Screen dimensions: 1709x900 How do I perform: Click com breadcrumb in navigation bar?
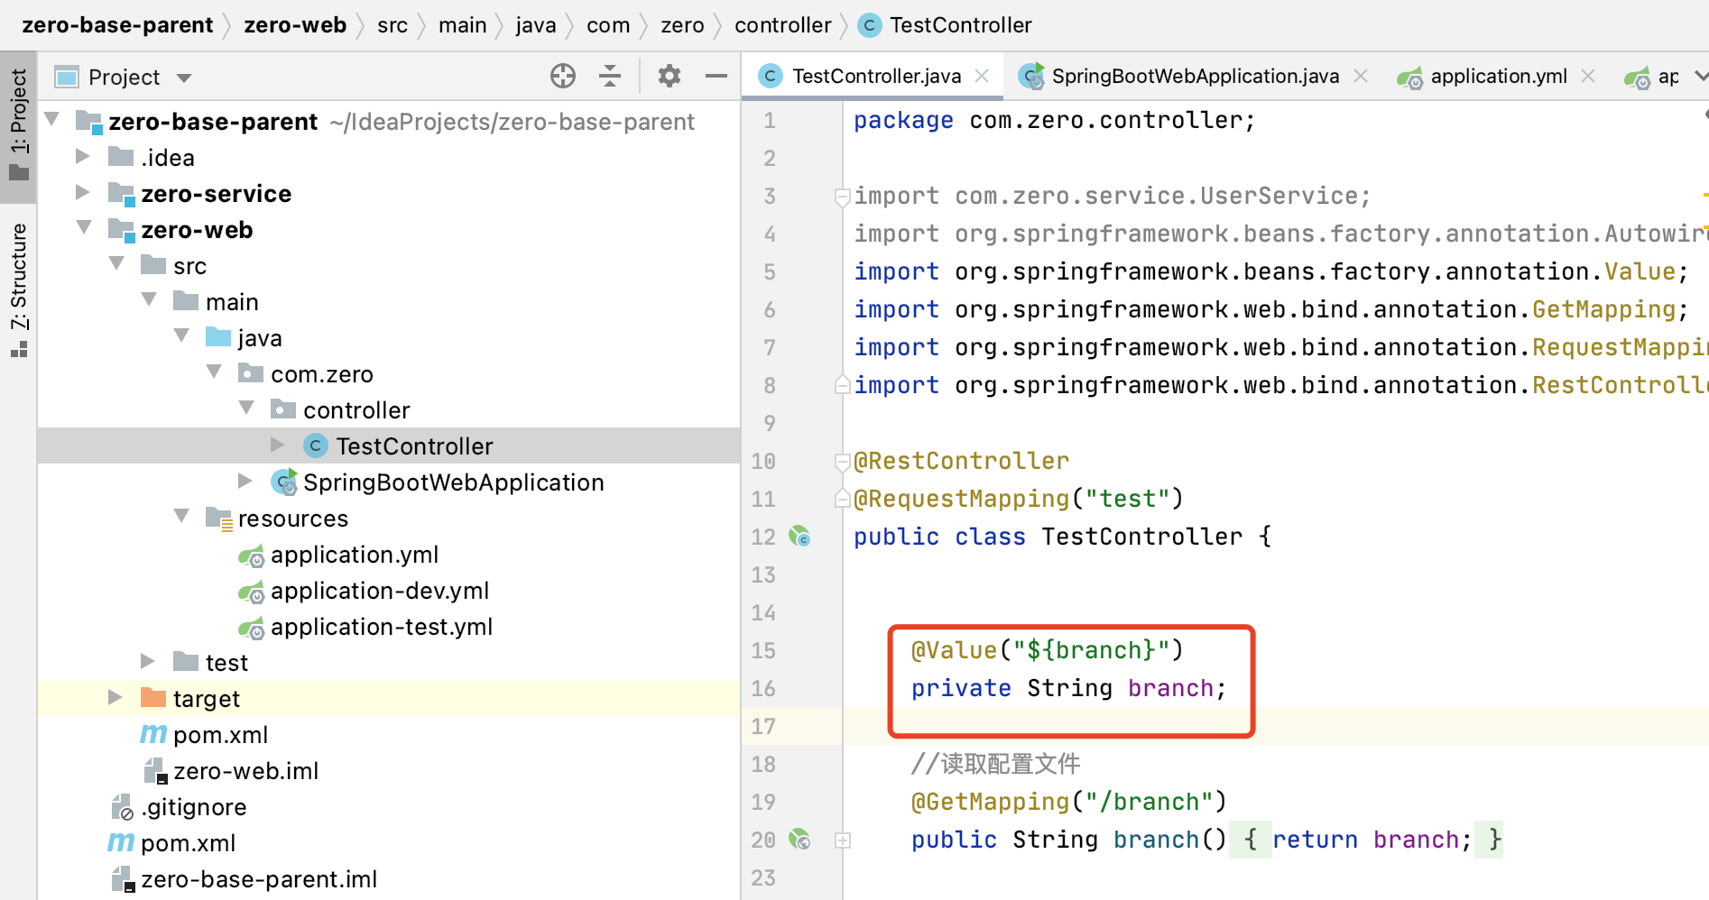click(608, 25)
